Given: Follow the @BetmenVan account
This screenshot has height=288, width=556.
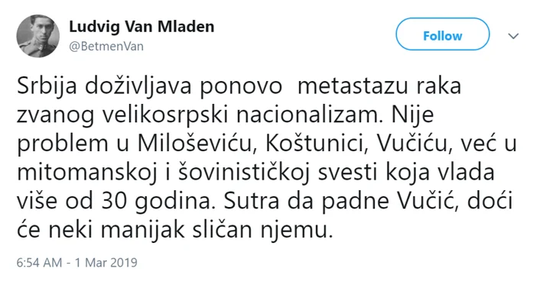Looking at the screenshot, I should click(x=443, y=36).
